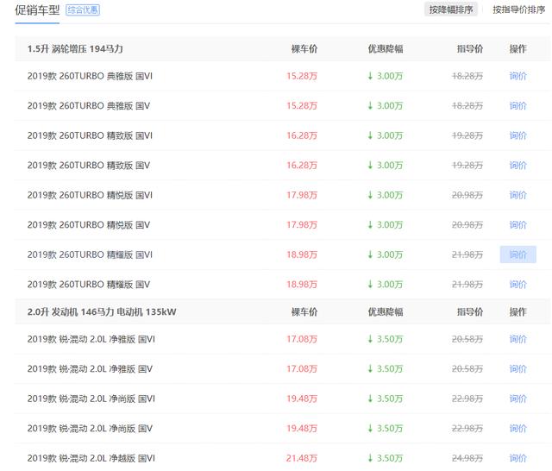The image size is (552, 471).
Task: Select 询价 for 260TURBO 精耀版 国V
Action: (x=517, y=285)
